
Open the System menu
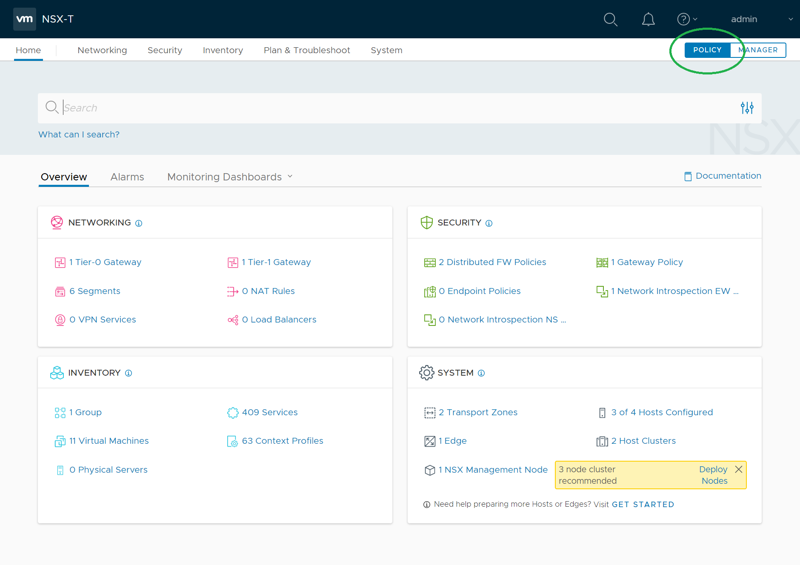[x=386, y=50]
